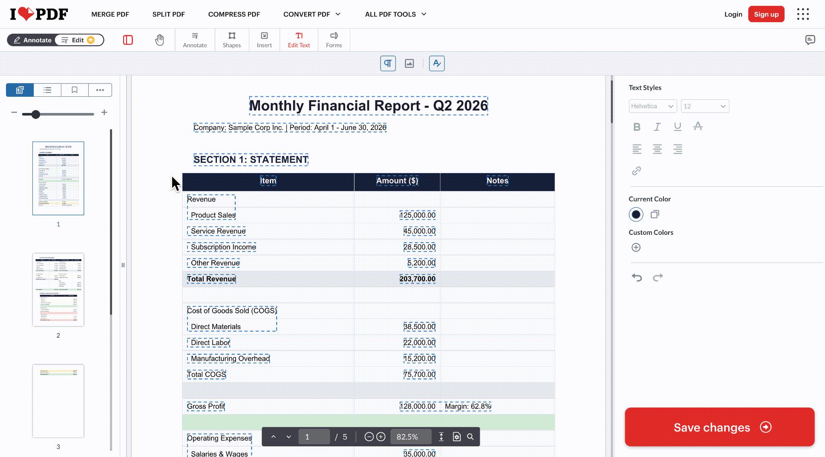The image size is (825, 457).
Task: Open the Forms tool group
Action: coord(334,40)
